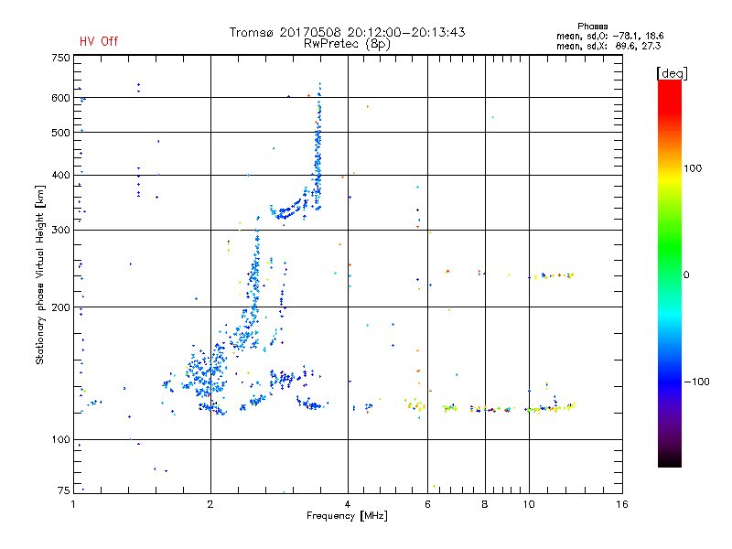Click the colorbar tick label '-100'

696,382
